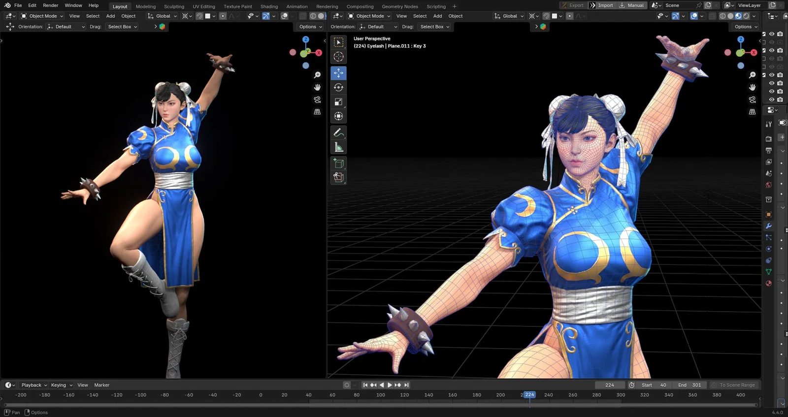Open the Modifiers wrench properties tab
Image resolution: width=788 pixels, height=417 pixels.
pos(768,226)
